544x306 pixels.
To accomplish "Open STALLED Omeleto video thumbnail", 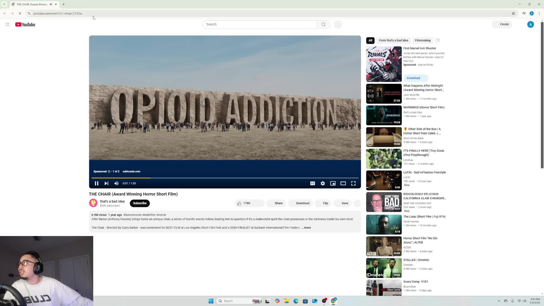I will (384, 268).
